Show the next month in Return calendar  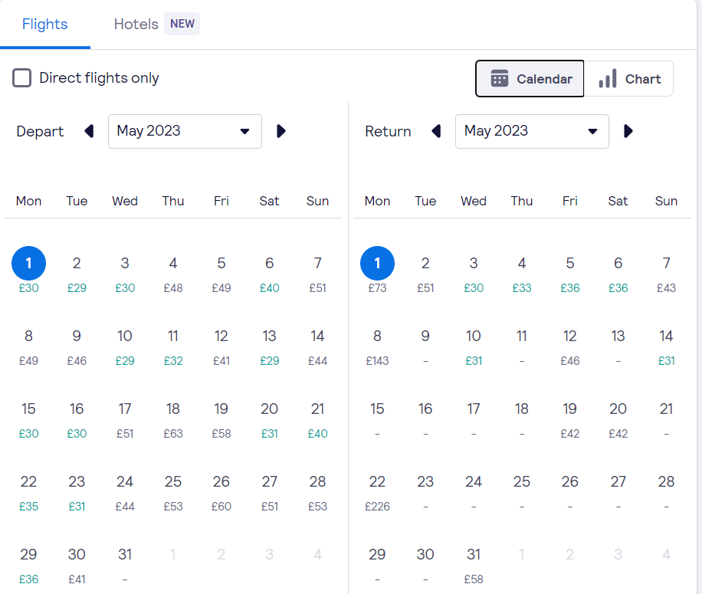coord(628,131)
